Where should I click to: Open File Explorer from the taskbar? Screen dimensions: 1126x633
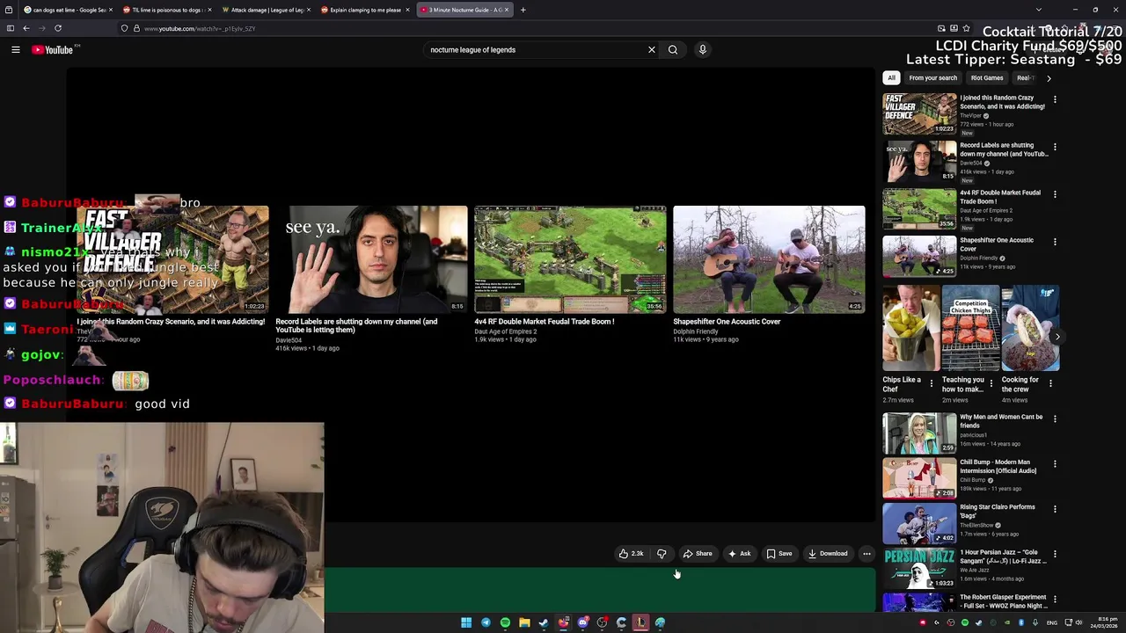[524, 622]
